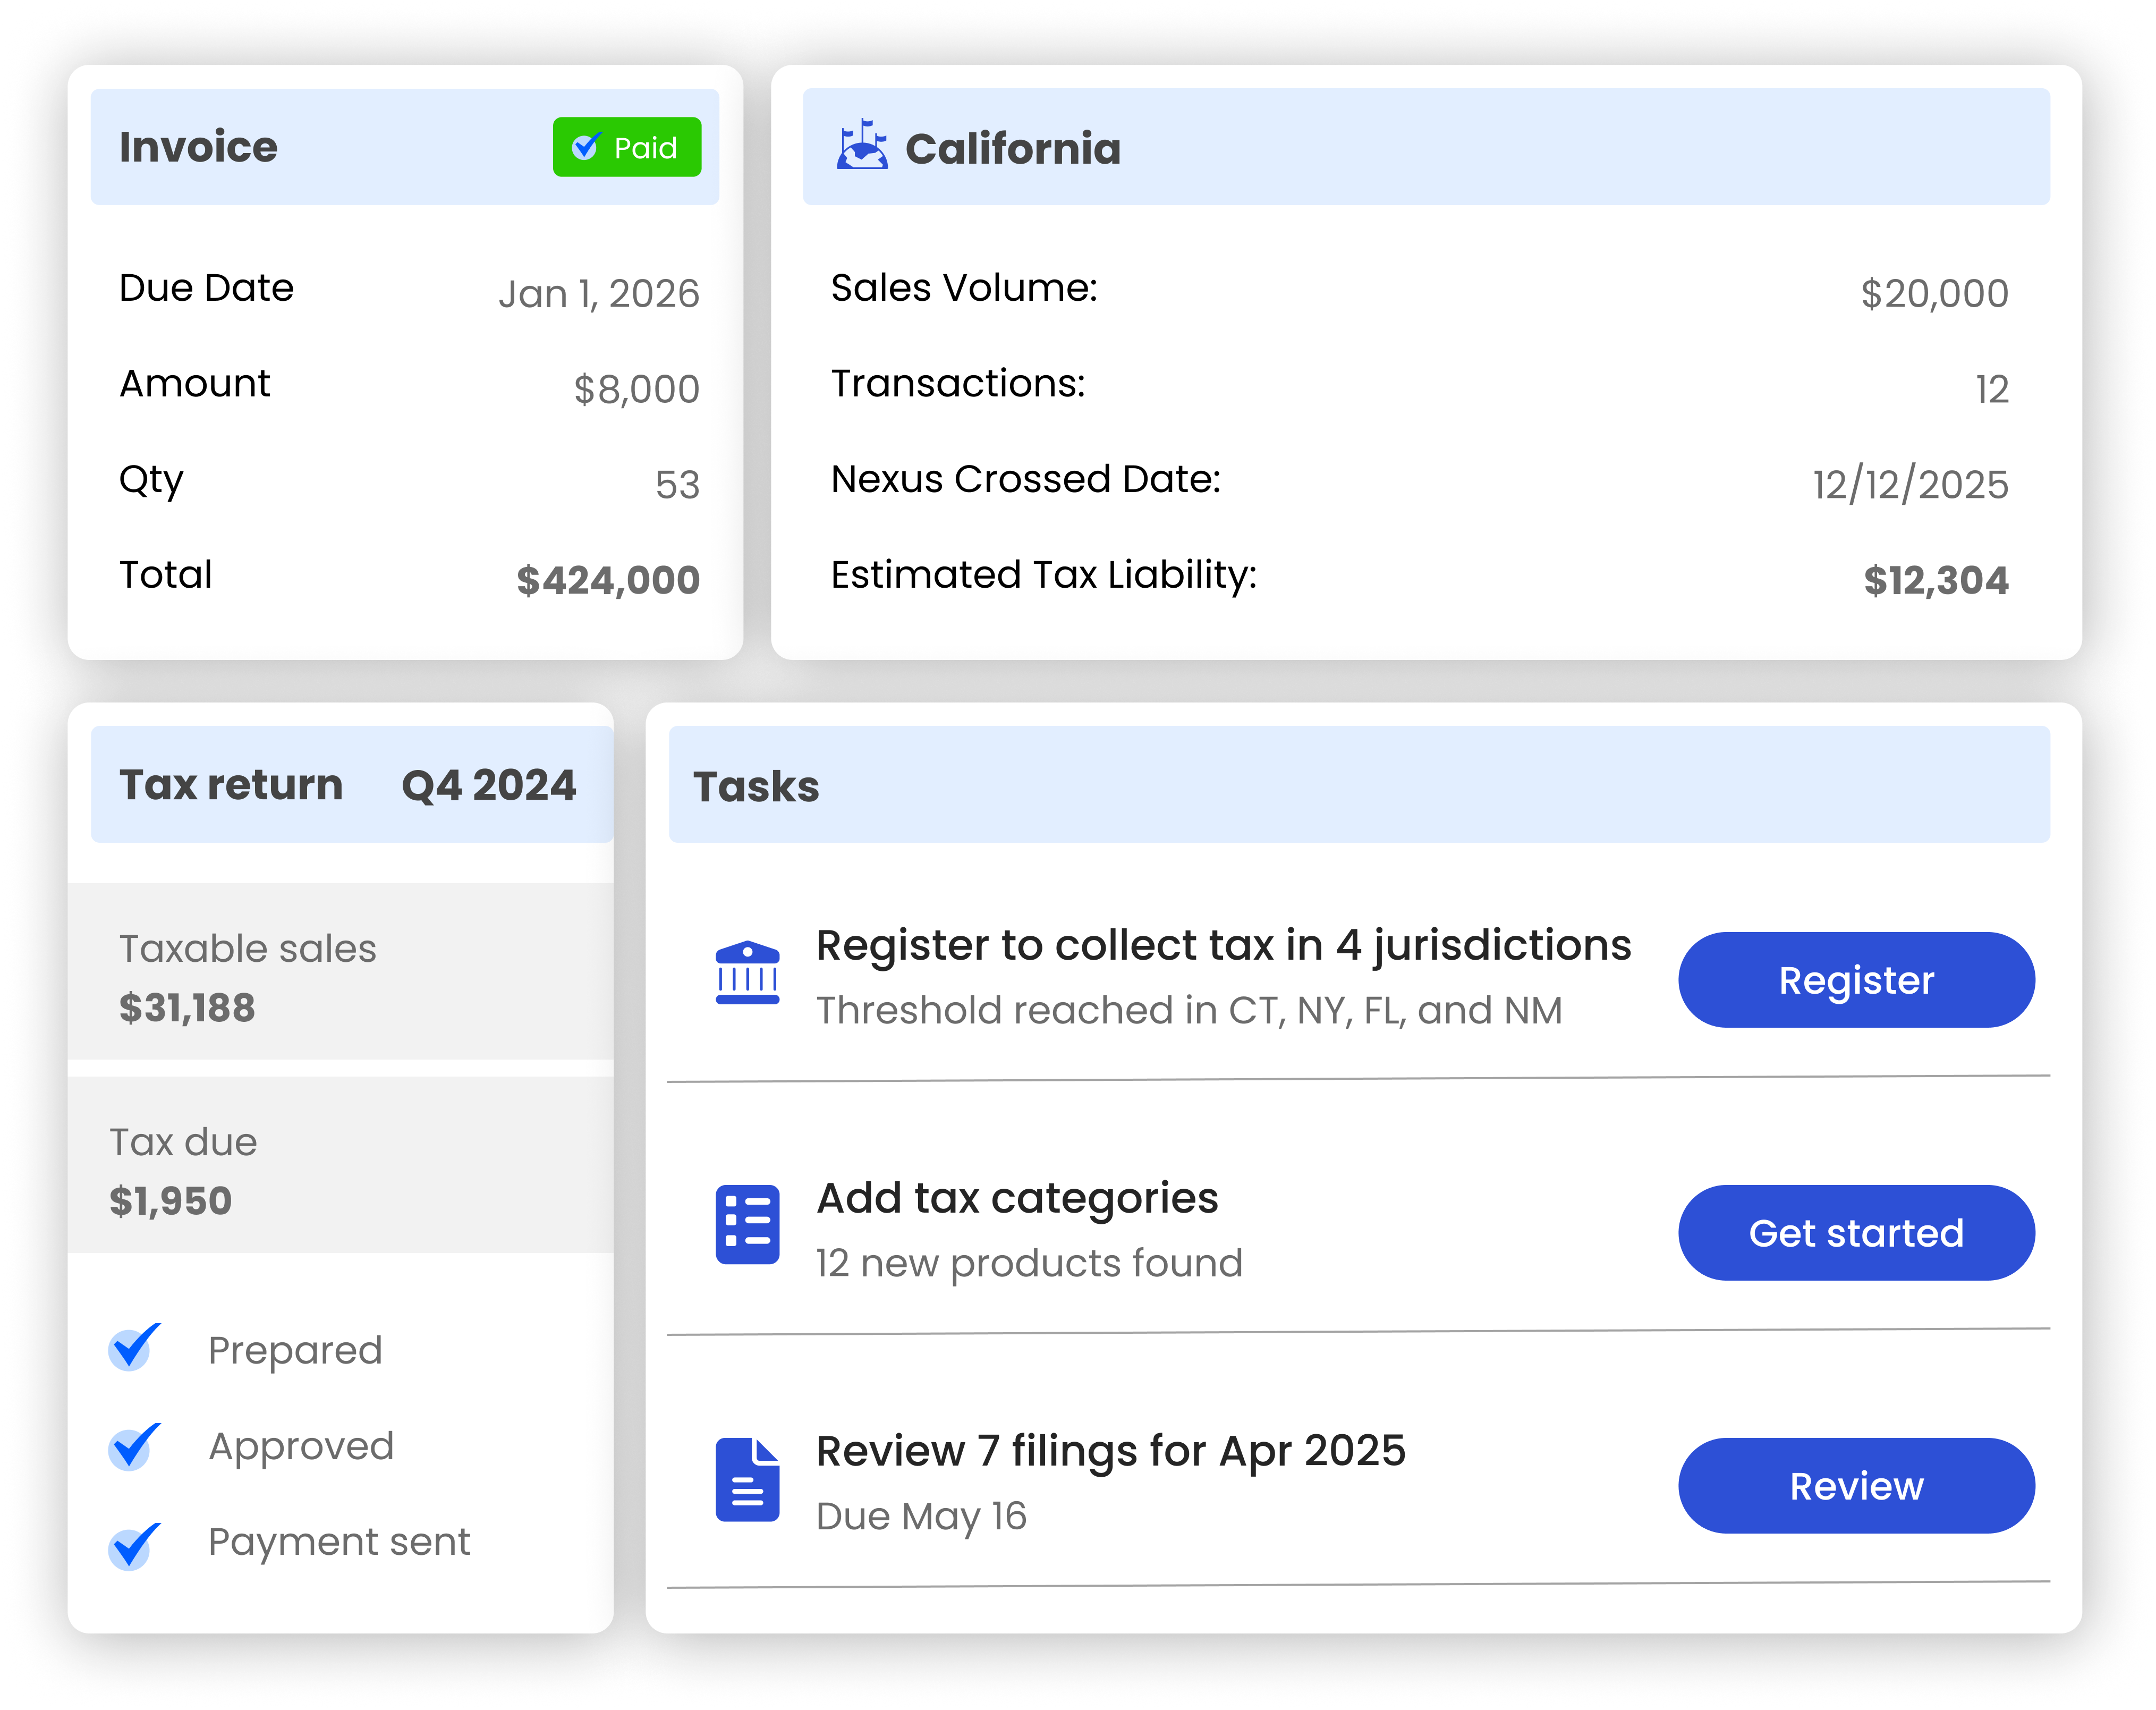The height and width of the screenshot is (1710, 2156).
Task: Click the filings document icon
Action: 747,1480
